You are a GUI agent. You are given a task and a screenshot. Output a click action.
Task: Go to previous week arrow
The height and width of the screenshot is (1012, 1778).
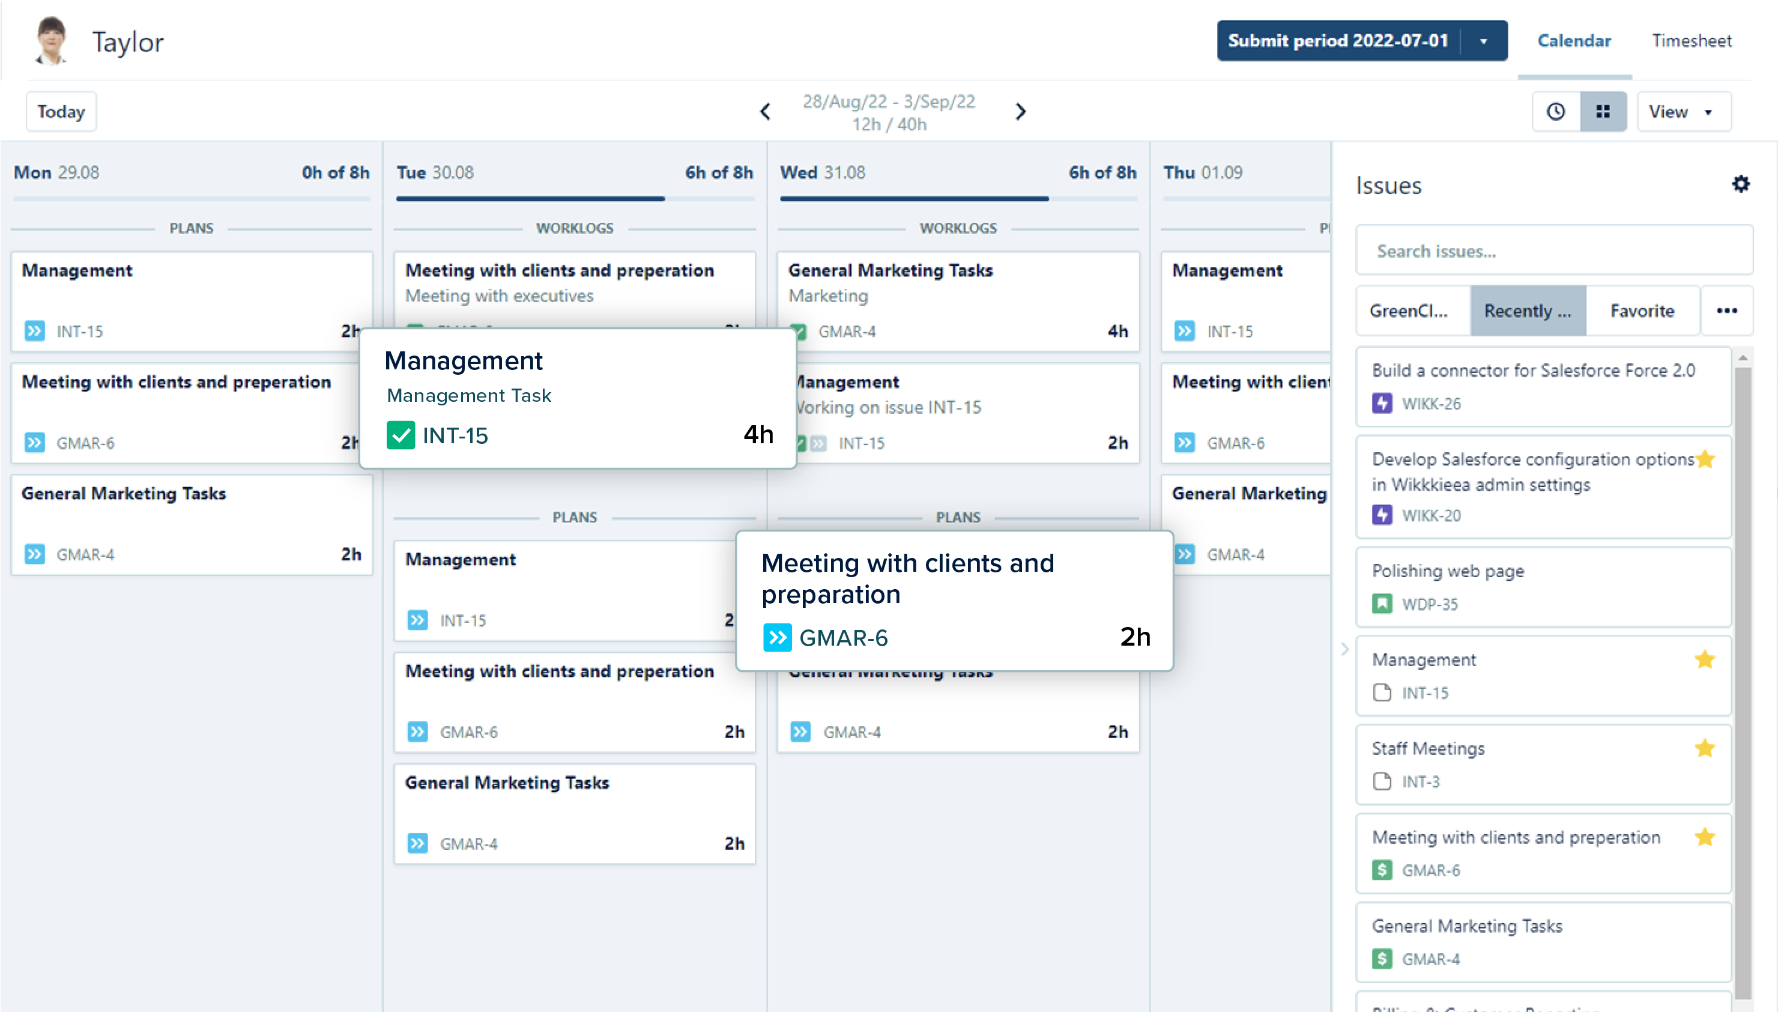pos(765,111)
